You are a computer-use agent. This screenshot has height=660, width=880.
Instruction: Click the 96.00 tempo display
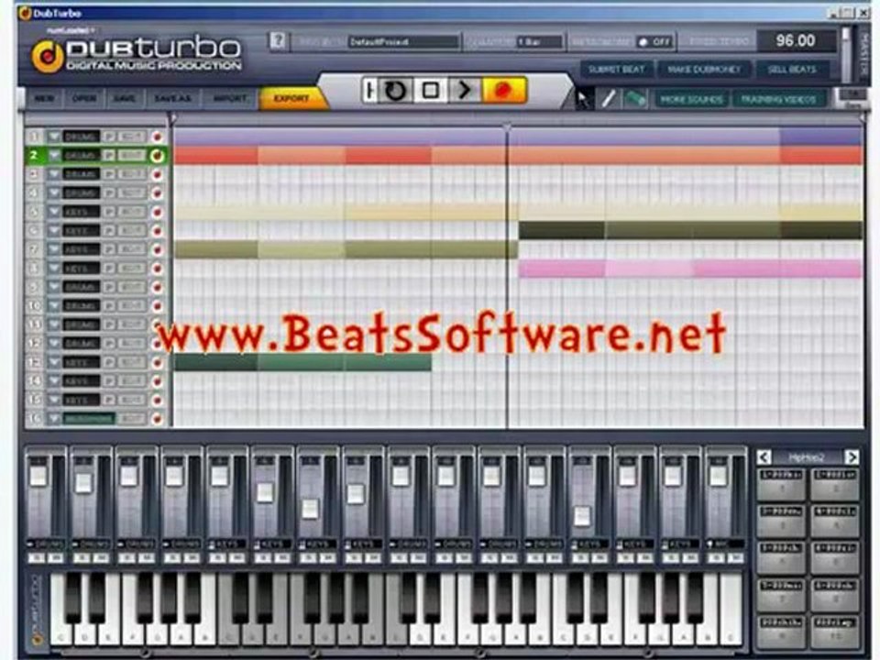coord(796,40)
